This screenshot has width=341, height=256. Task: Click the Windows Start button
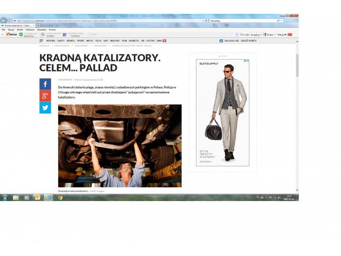click(4, 197)
